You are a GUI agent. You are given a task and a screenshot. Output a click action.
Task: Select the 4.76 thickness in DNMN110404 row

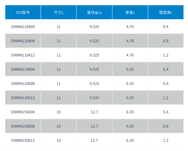click(x=130, y=26)
